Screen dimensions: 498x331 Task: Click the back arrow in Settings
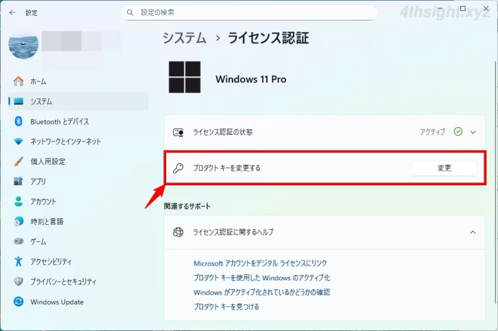(x=12, y=13)
